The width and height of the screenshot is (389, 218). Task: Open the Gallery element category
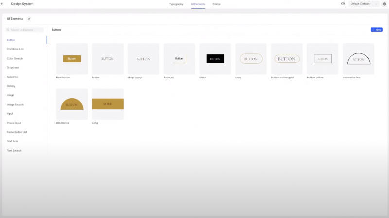coord(11,86)
